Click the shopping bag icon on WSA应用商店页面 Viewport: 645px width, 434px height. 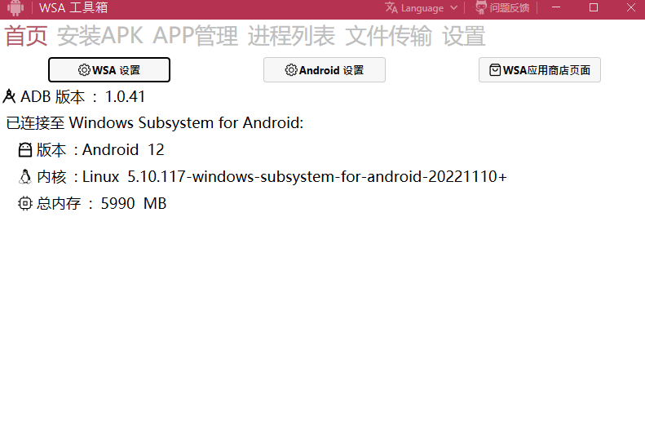click(x=495, y=70)
